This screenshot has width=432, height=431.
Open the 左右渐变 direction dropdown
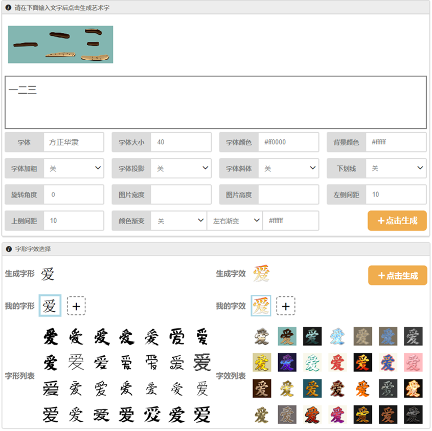coord(235,221)
